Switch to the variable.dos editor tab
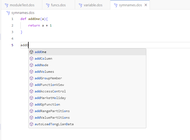The image size is (190, 140). coord(93,5)
